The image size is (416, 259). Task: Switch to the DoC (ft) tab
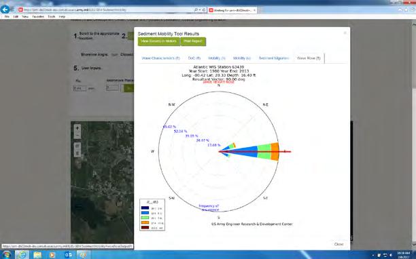point(194,58)
